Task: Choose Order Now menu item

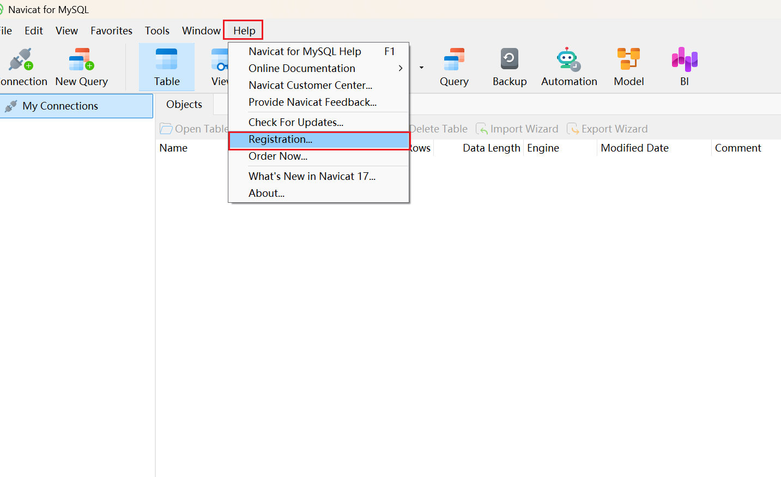Action: pyautogui.click(x=319, y=156)
